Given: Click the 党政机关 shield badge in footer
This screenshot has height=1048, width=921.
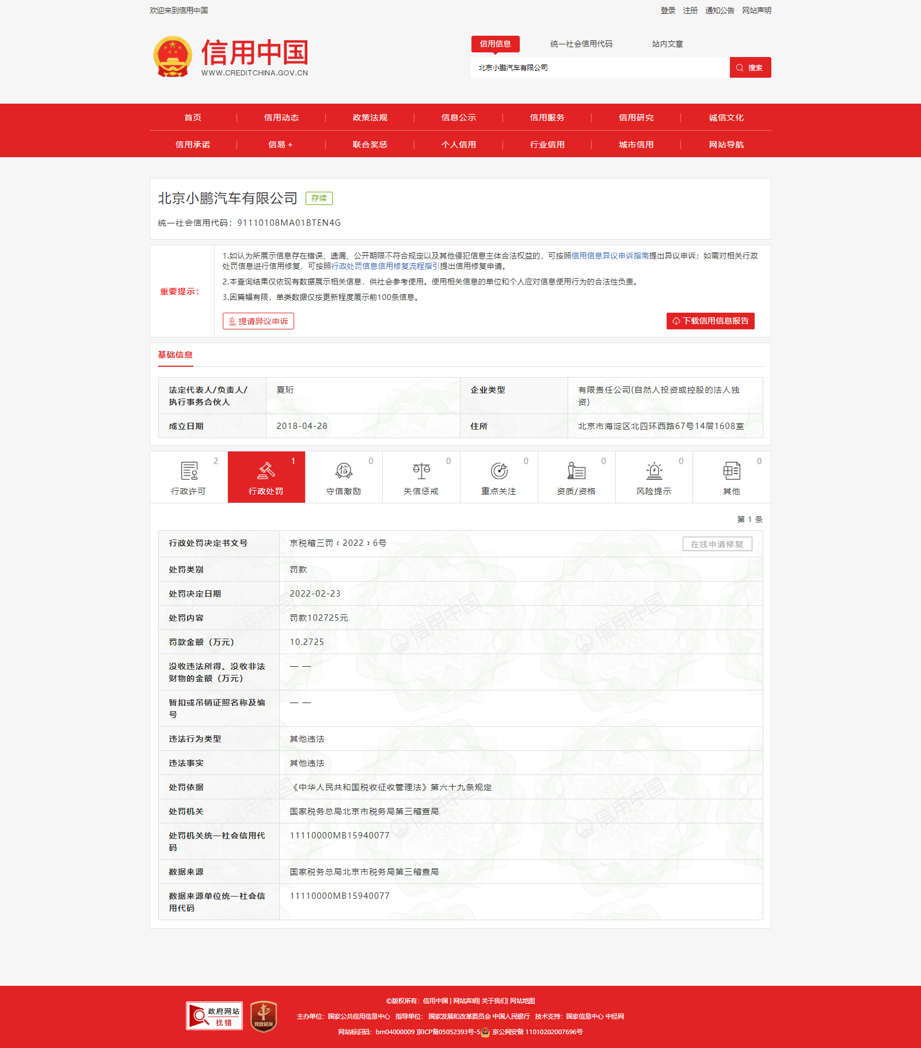Looking at the screenshot, I should pyautogui.click(x=264, y=1016).
